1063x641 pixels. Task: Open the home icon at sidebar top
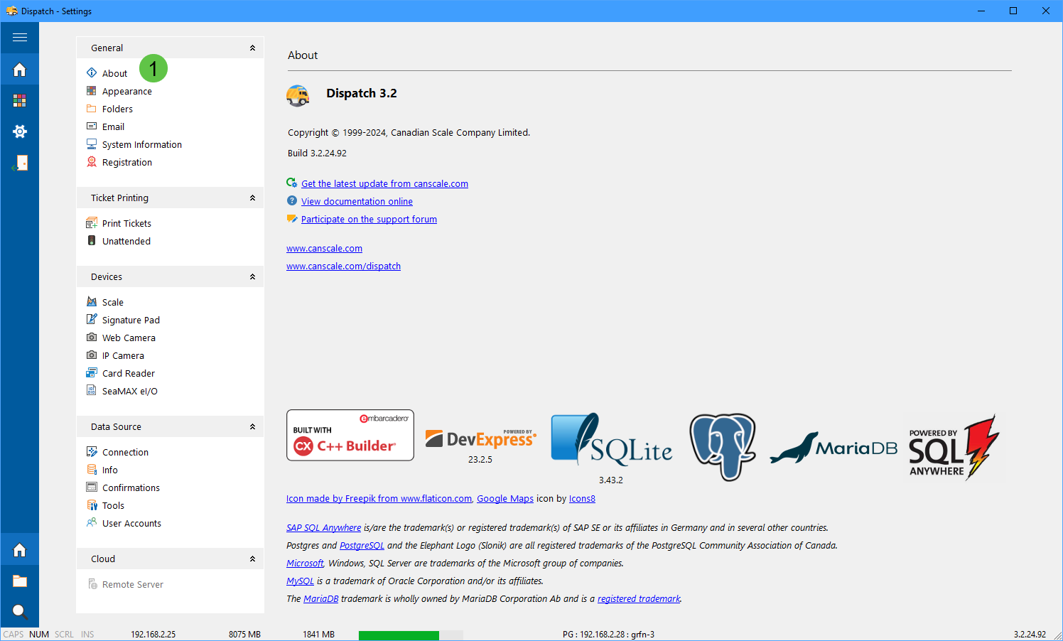coord(20,70)
